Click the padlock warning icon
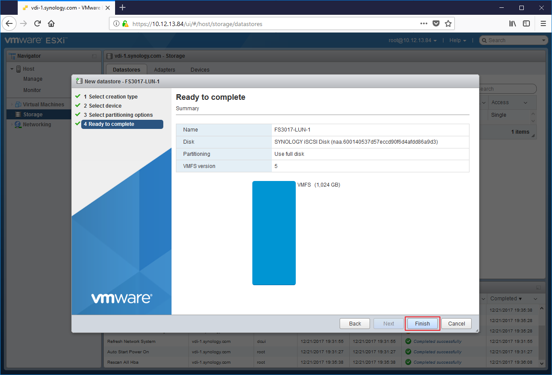 [x=125, y=24]
